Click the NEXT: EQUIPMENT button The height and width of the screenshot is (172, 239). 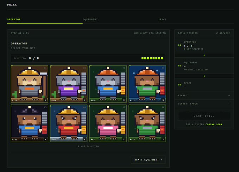click(148, 160)
